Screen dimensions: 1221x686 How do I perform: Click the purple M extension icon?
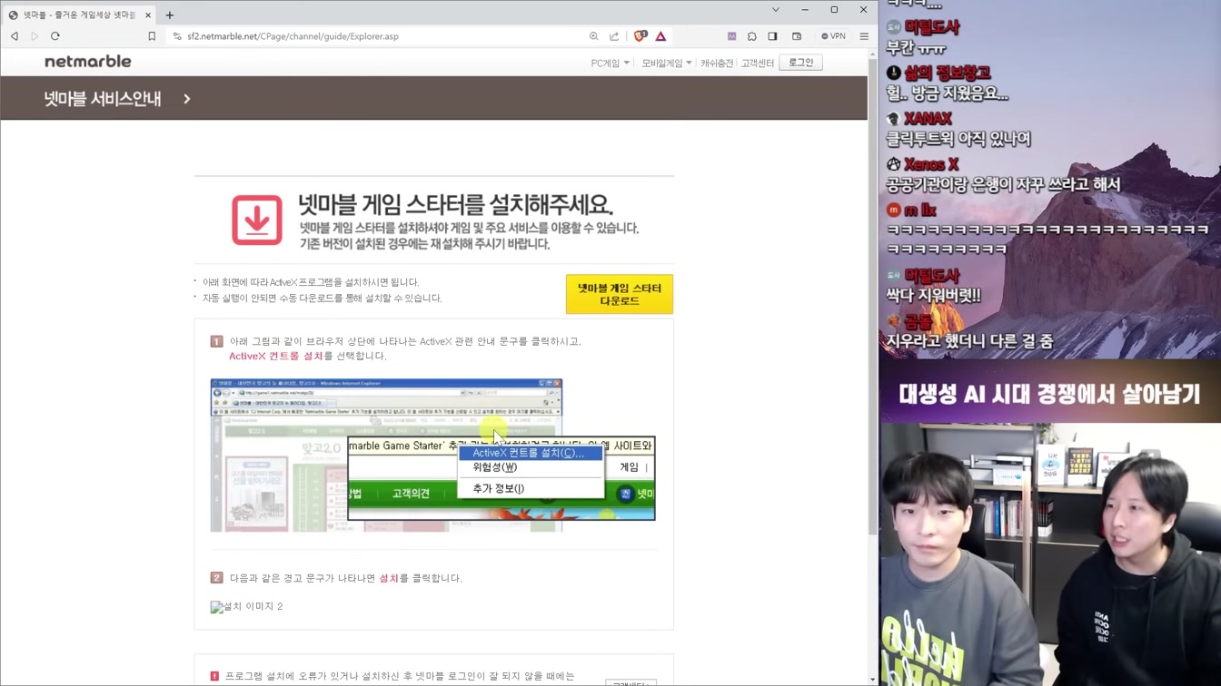pos(731,36)
